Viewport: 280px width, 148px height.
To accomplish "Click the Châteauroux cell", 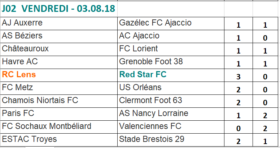I will click(x=25, y=49).
